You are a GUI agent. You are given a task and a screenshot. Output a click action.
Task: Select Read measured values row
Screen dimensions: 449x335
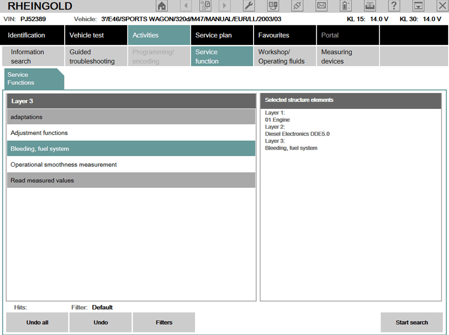coord(131,180)
